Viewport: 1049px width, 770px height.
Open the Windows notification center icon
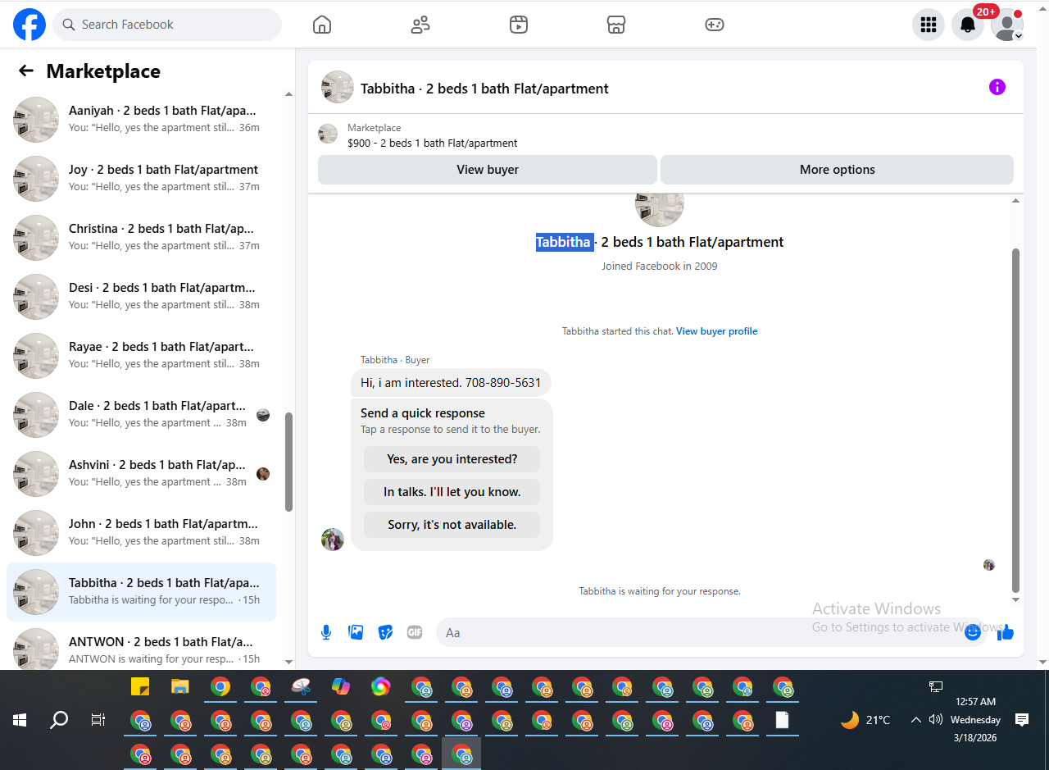point(1022,720)
